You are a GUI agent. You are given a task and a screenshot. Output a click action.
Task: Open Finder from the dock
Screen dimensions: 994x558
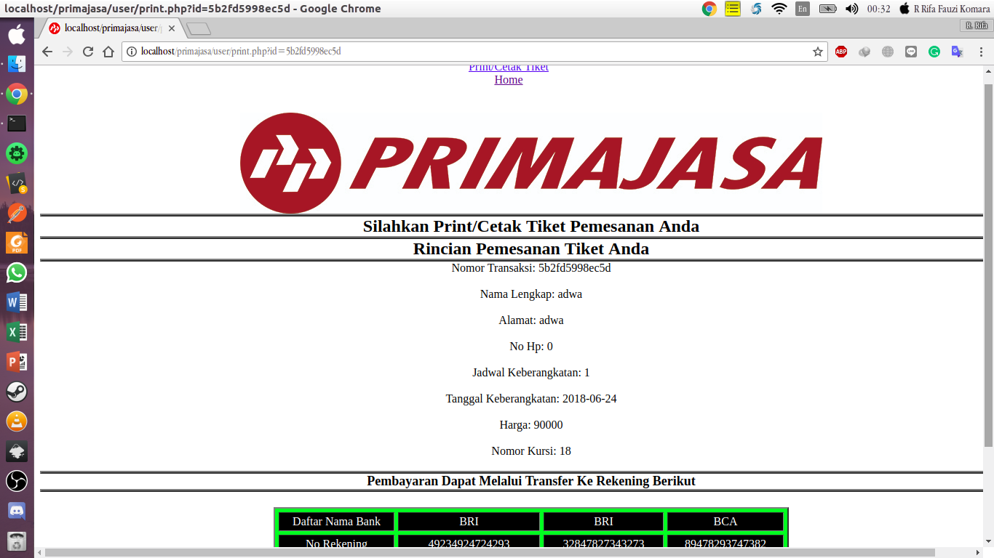[17, 64]
